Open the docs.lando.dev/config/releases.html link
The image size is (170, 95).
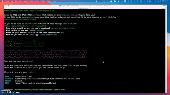pos(25,26)
